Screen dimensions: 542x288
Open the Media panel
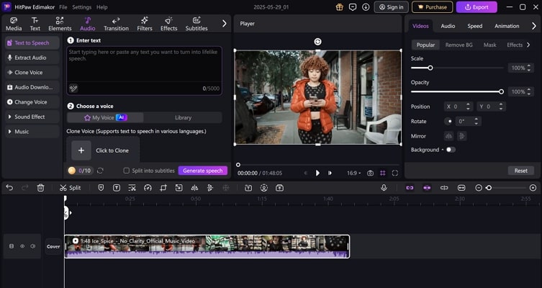(x=14, y=24)
